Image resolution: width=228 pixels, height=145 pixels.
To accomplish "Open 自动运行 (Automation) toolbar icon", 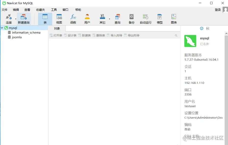I will click(x=146, y=19).
